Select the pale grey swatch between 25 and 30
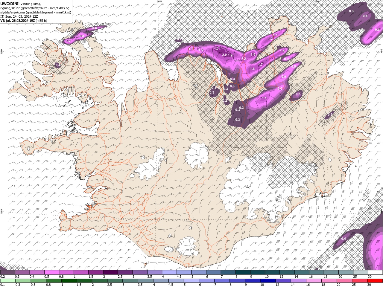383x287 pixels. tap(361, 272)
